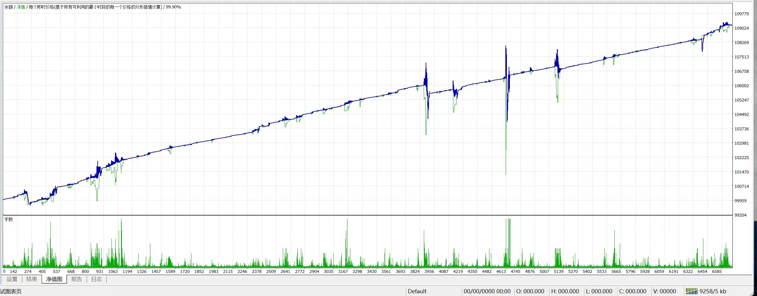
Task: Click the window resize grip corner
Action: point(754,293)
